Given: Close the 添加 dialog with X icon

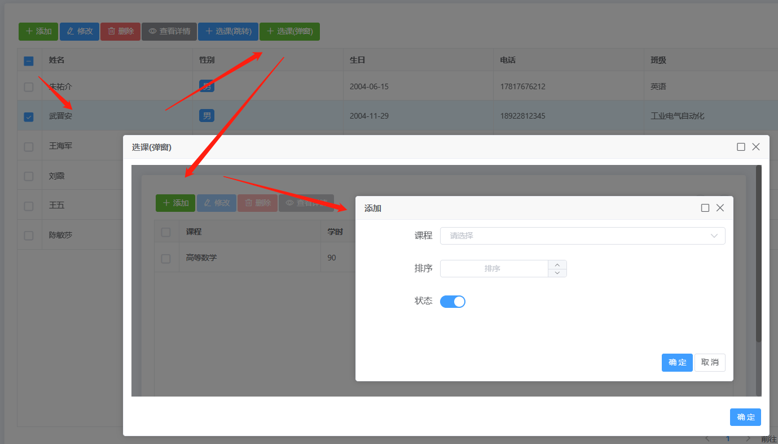Looking at the screenshot, I should pos(720,208).
